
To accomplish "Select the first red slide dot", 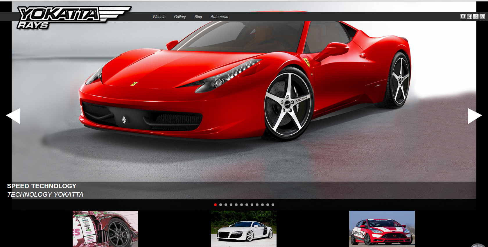I will point(215,205).
